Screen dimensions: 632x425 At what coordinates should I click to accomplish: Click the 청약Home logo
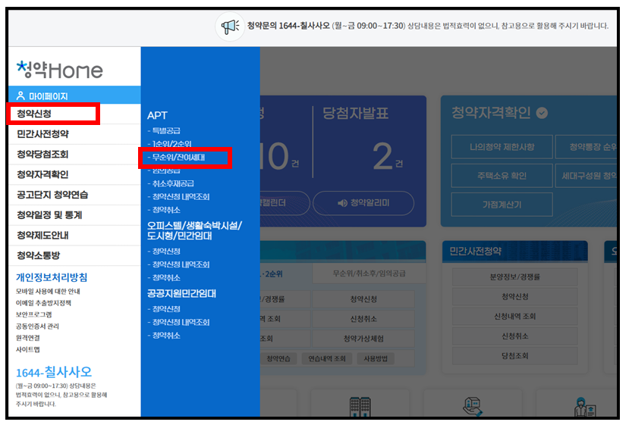(60, 70)
